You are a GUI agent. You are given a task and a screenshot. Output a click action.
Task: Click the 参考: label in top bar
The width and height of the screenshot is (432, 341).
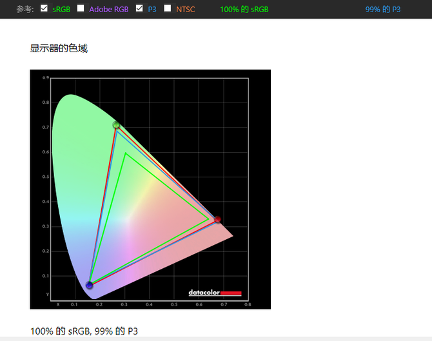[25, 10]
